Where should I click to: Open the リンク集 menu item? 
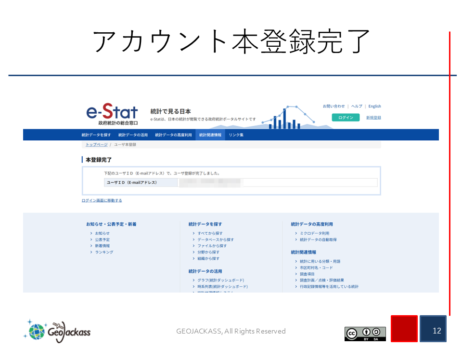pyautogui.click(x=236, y=135)
